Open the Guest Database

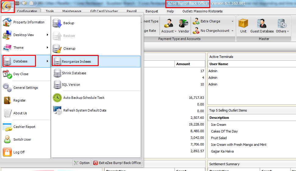tap(262, 26)
